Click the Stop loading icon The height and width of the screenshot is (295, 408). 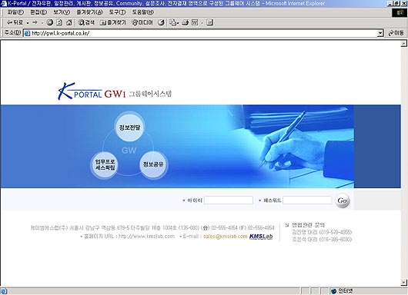tap(50, 22)
